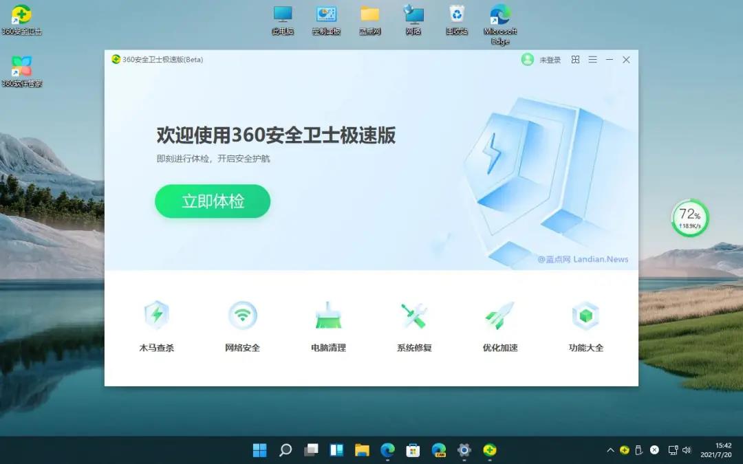Image resolution: width=743 pixels, height=464 pixels.
Task: Select 网络 desktop icon
Action: point(413,21)
